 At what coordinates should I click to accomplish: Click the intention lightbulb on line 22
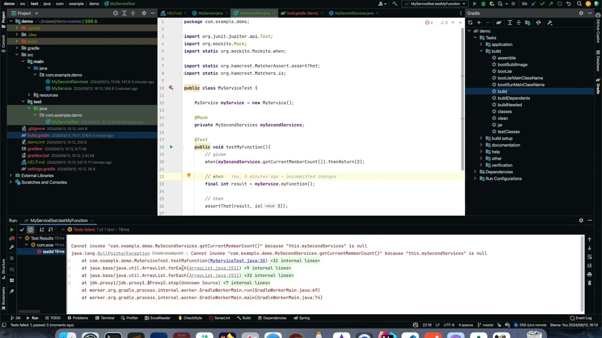click(x=189, y=176)
